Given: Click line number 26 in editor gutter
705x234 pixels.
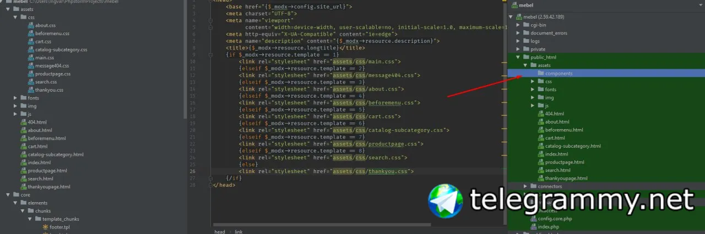Looking at the screenshot, I should pos(192,171).
